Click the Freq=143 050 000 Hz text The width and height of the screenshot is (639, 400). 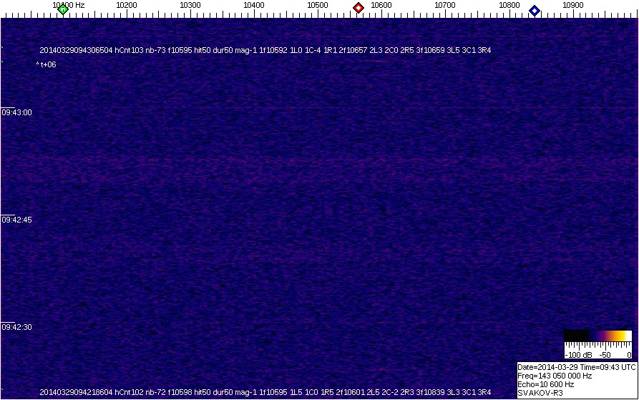(x=553, y=376)
